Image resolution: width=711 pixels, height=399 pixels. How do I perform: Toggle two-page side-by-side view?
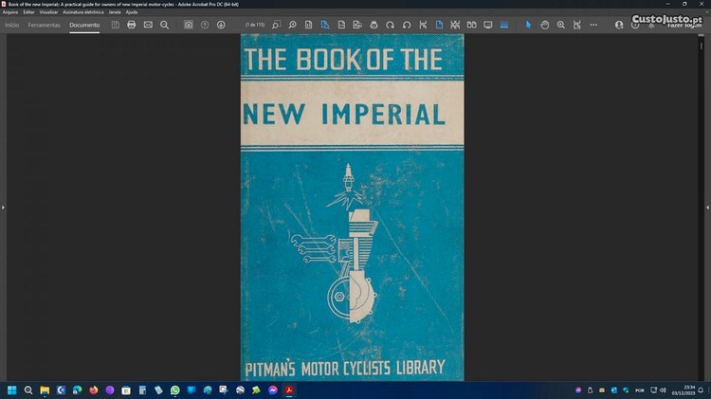point(471,25)
